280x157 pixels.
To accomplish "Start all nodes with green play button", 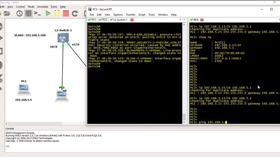I will point(48,14).
